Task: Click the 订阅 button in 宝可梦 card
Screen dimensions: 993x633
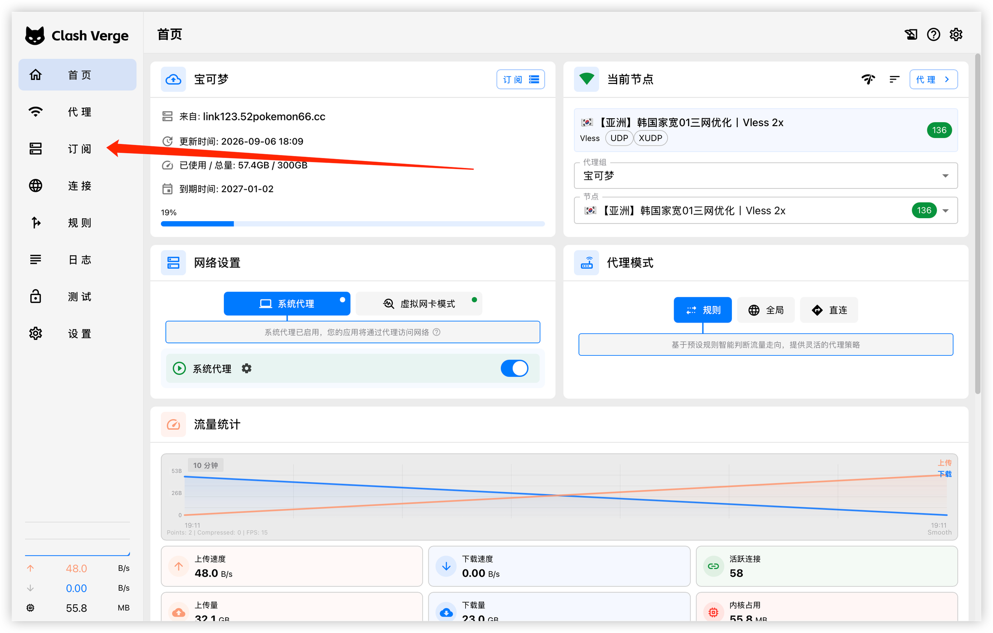Action: (x=520, y=79)
